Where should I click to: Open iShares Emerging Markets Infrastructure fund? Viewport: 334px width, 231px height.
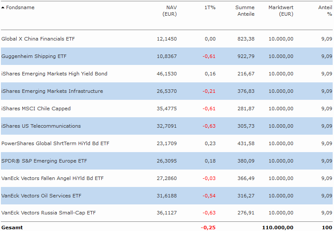click(x=52, y=91)
